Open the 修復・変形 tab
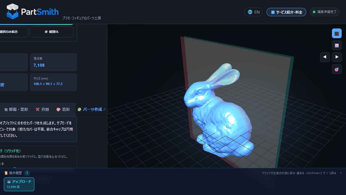Viewport: 346px width, 195px height. (x=16, y=109)
